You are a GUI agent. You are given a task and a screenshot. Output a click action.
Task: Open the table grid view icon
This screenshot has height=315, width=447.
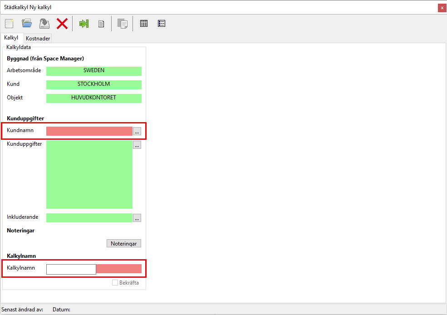click(144, 24)
